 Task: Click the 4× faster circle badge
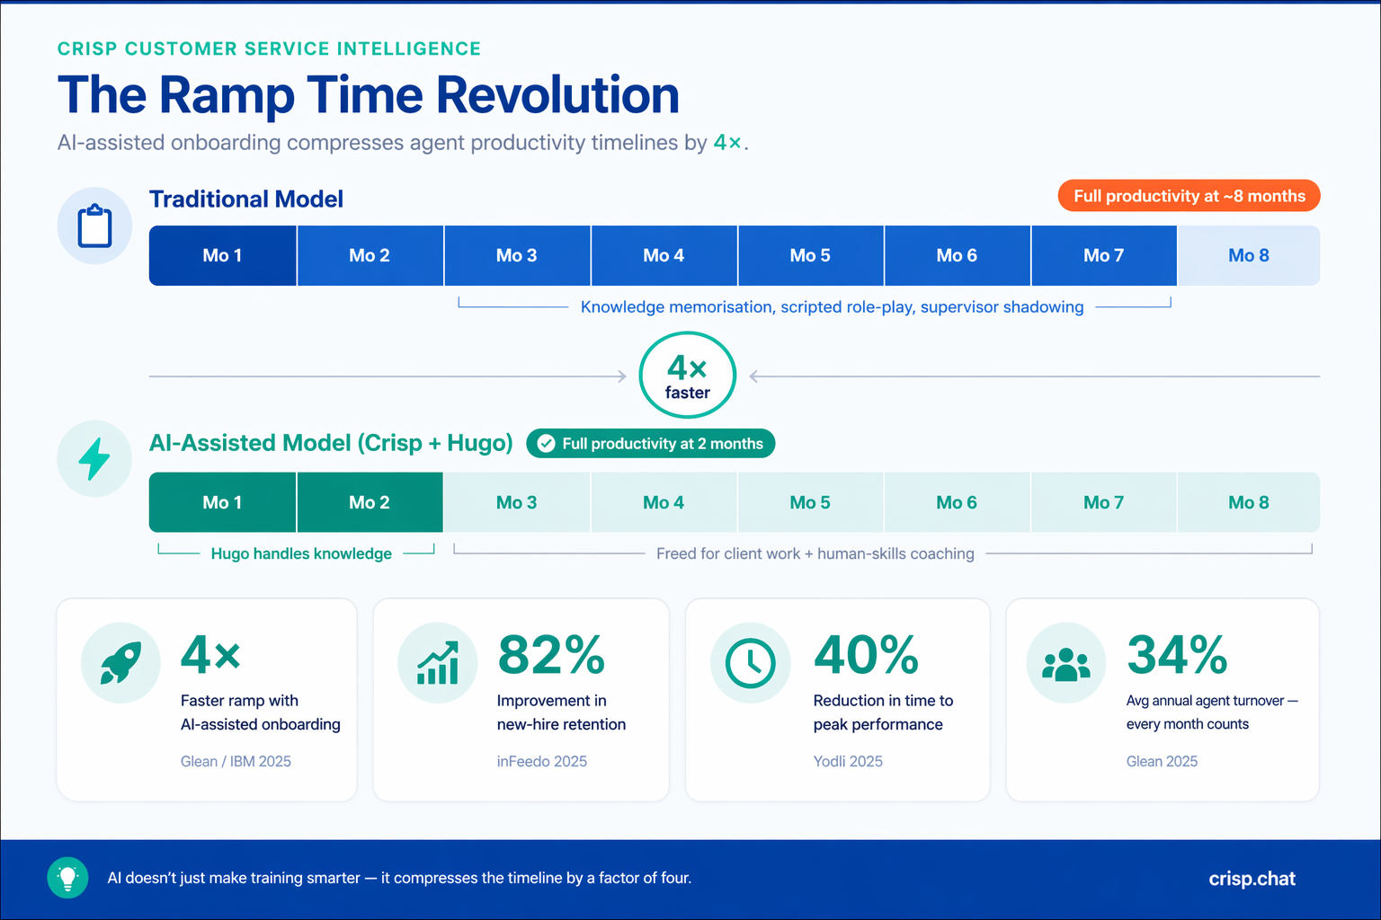coord(688,376)
